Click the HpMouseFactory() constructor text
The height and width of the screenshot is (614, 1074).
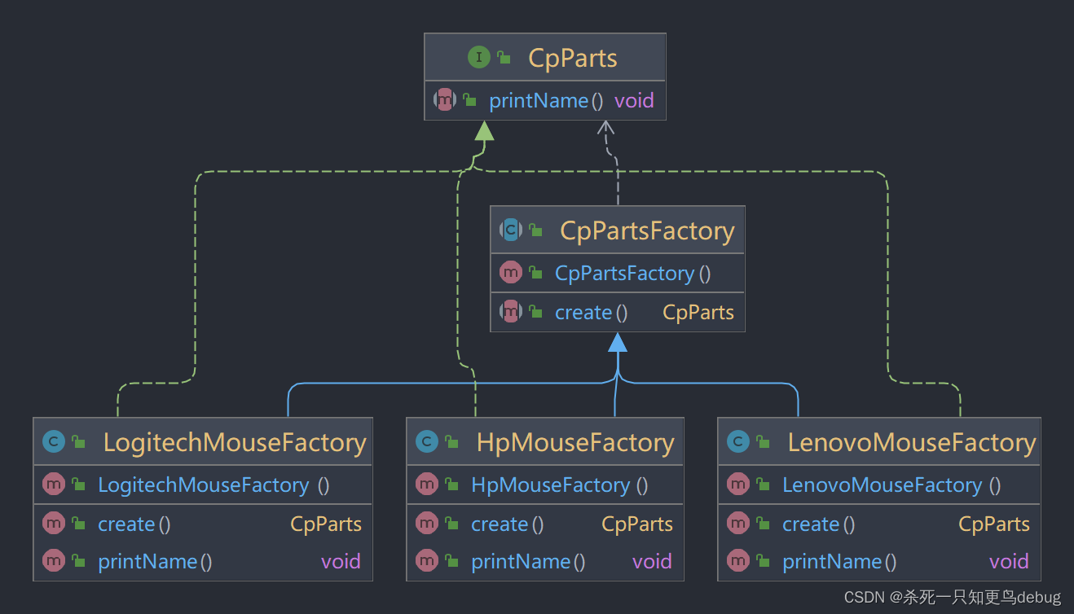pos(560,485)
